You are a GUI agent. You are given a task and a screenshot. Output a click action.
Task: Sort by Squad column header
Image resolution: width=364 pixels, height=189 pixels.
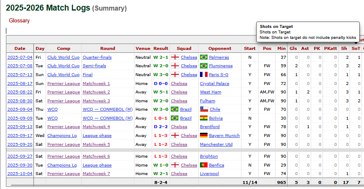[184, 48]
